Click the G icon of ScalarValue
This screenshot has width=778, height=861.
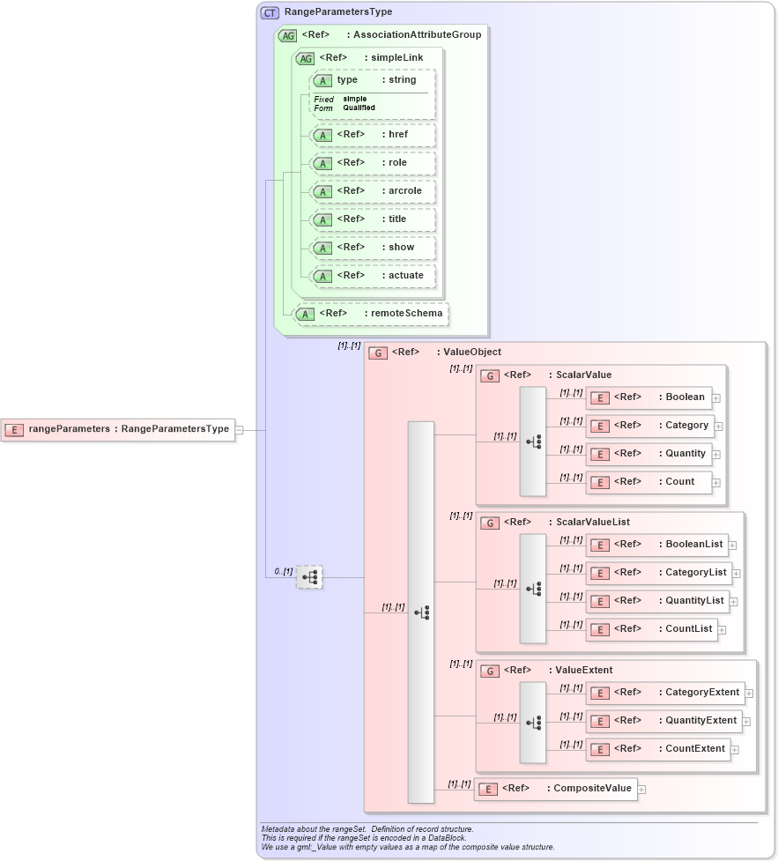[x=492, y=375]
